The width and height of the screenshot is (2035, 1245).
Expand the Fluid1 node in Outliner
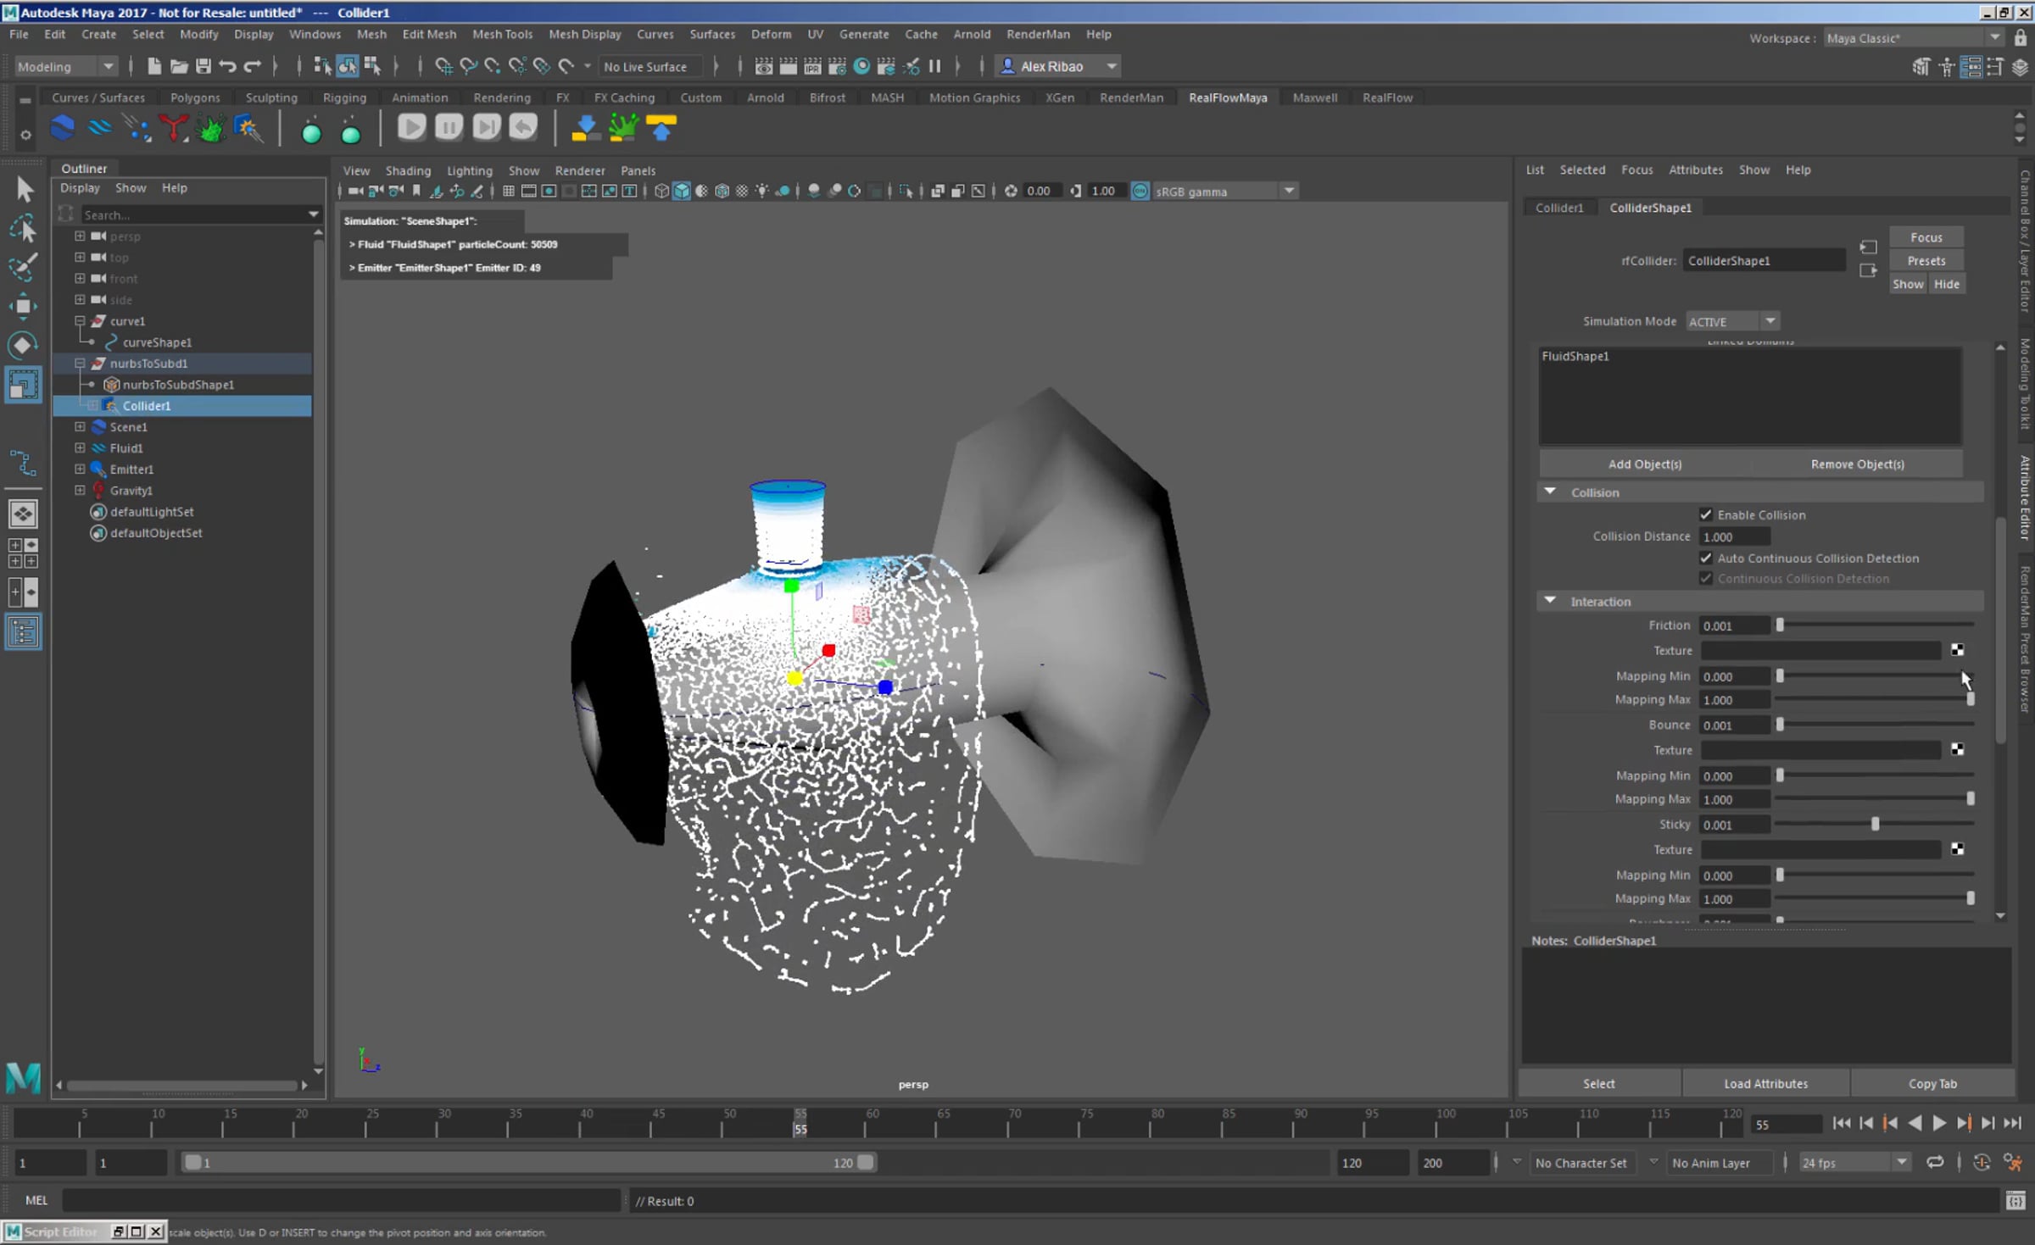(80, 447)
